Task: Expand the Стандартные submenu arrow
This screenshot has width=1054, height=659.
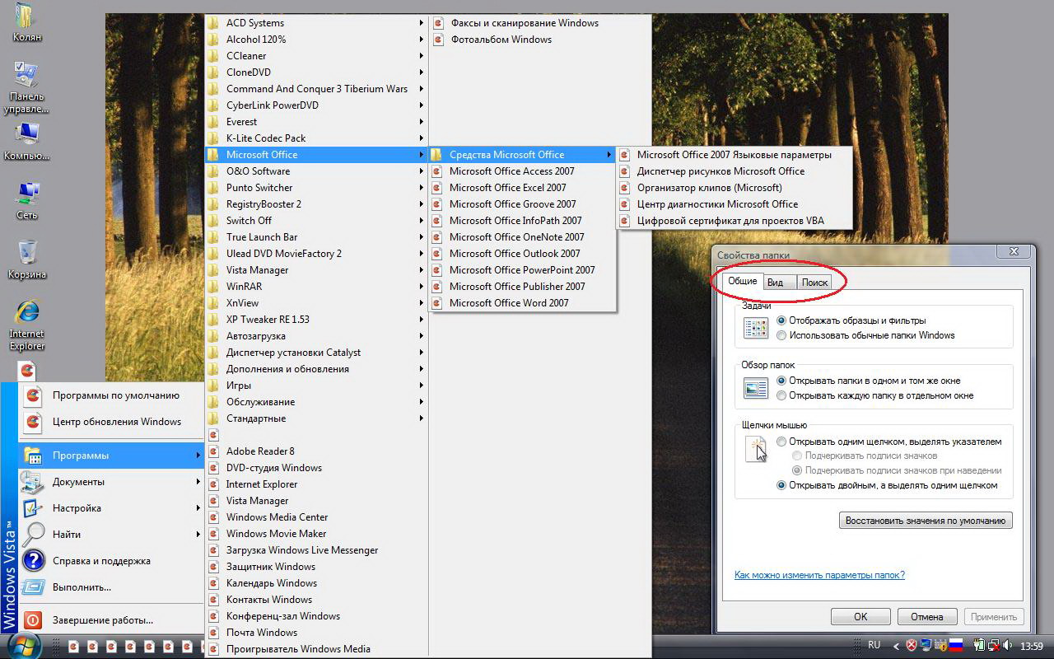Action: (422, 418)
